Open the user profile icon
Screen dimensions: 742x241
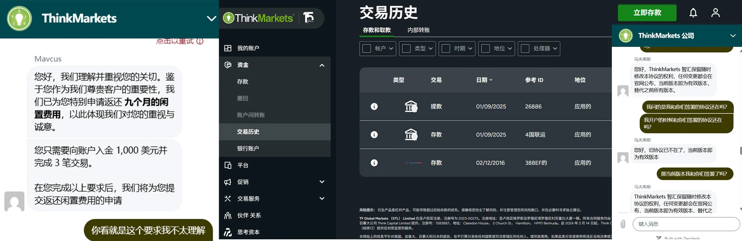[x=715, y=13]
